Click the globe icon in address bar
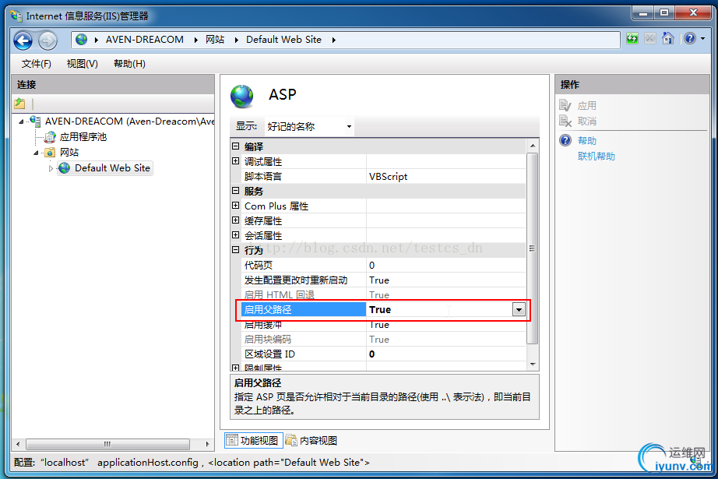 [x=82, y=40]
